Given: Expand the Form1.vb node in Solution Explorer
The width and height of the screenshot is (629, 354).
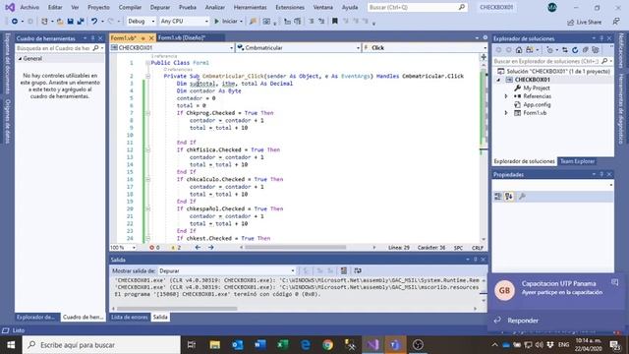Looking at the screenshot, I should 506,113.
